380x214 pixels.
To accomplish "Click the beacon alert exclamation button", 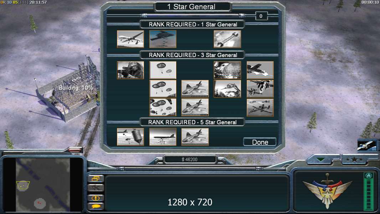I will point(96,198).
